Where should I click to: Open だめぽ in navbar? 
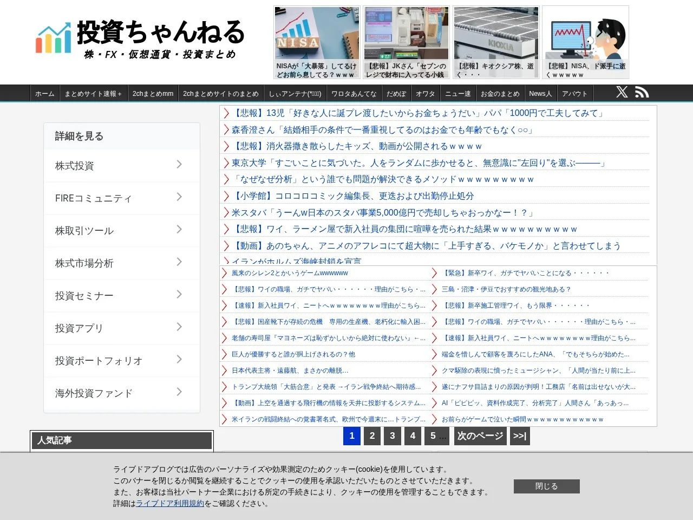point(396,94)
